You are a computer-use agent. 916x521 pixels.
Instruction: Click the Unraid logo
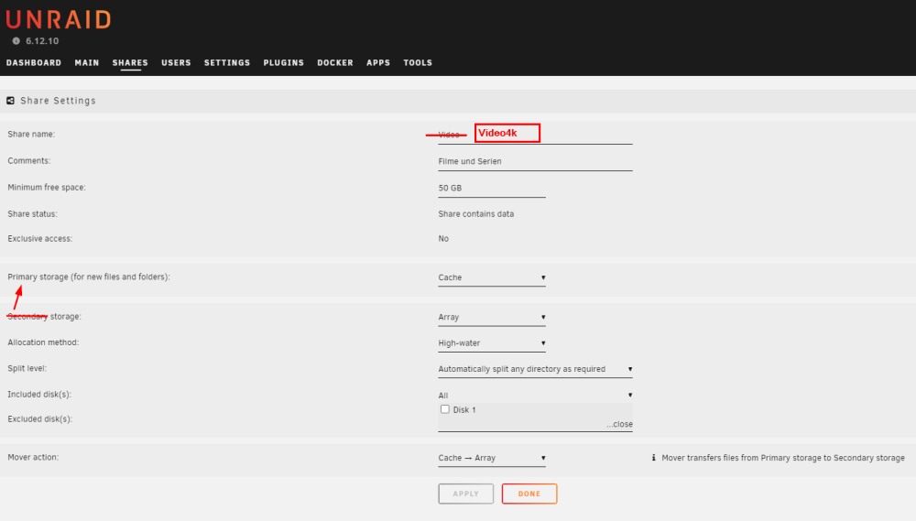(x=59, y=19)
